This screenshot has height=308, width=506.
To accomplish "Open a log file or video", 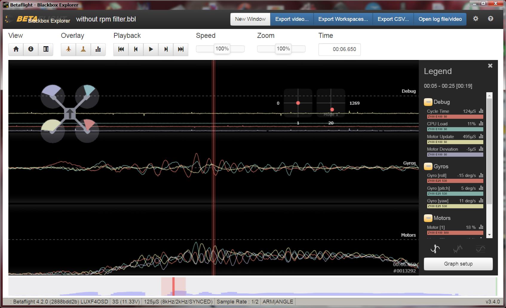I will (x=440, y=19).
